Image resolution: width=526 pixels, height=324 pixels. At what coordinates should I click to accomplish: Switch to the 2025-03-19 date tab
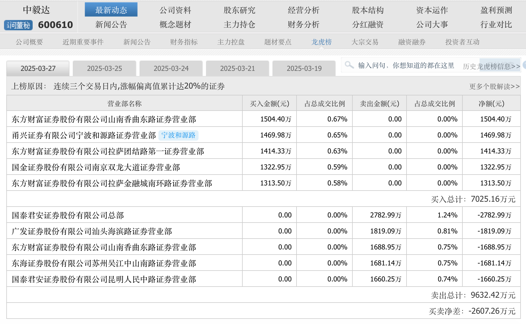coord(304,69)
